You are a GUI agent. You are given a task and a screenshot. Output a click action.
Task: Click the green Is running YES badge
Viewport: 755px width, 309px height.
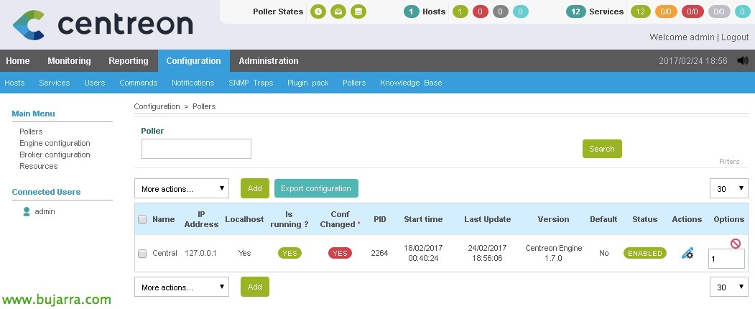coord(290,253)
